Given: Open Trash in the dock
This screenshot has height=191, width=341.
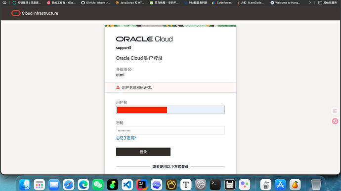Looking at the screenshot, I should click(x=316, y=185).
